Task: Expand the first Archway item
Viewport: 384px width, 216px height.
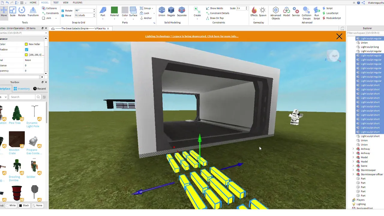Action: 353,149
